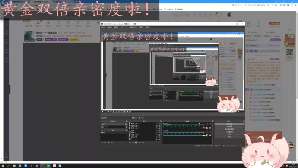The height and width of the screenshot is (168, 298).
Task: Toggle visibility of the 文本 (GDI+) 2 source
Action: (x=156, y=128)
